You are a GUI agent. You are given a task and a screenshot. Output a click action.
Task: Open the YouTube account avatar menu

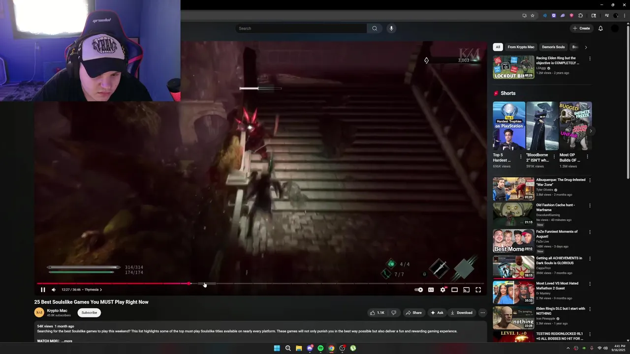pos(615,29)
